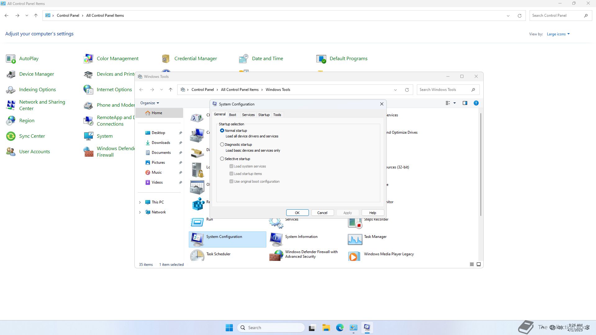Viewport: 596px width, 335px height.
Task: Switch to the Services tab
Action: 248,115
